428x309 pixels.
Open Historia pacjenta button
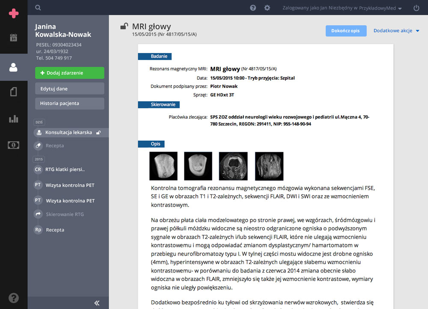point(69,103)
